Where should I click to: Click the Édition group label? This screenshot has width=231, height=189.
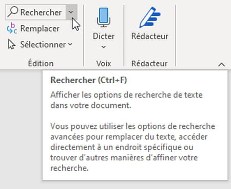[x=41, y=63]
